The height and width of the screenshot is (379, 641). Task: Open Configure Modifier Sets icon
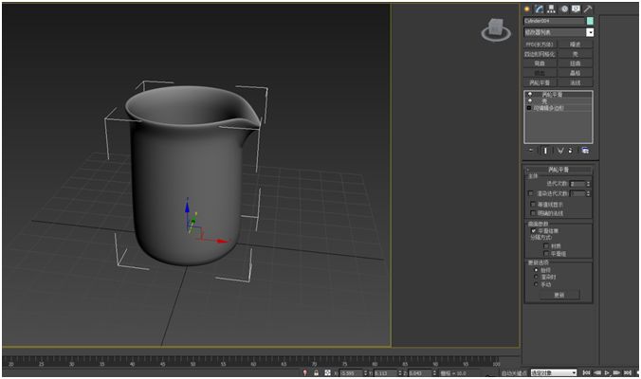coord(585,151)
